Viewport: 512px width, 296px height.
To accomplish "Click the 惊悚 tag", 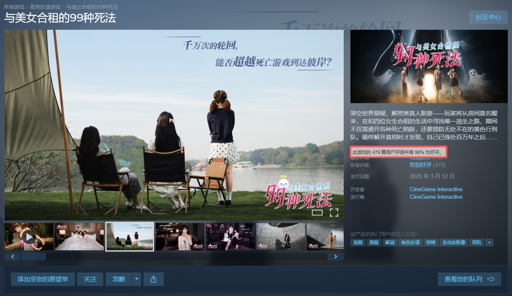I will point(431,242).
